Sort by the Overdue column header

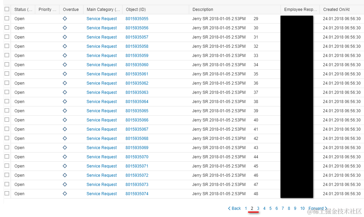click(x=71, y=10)
